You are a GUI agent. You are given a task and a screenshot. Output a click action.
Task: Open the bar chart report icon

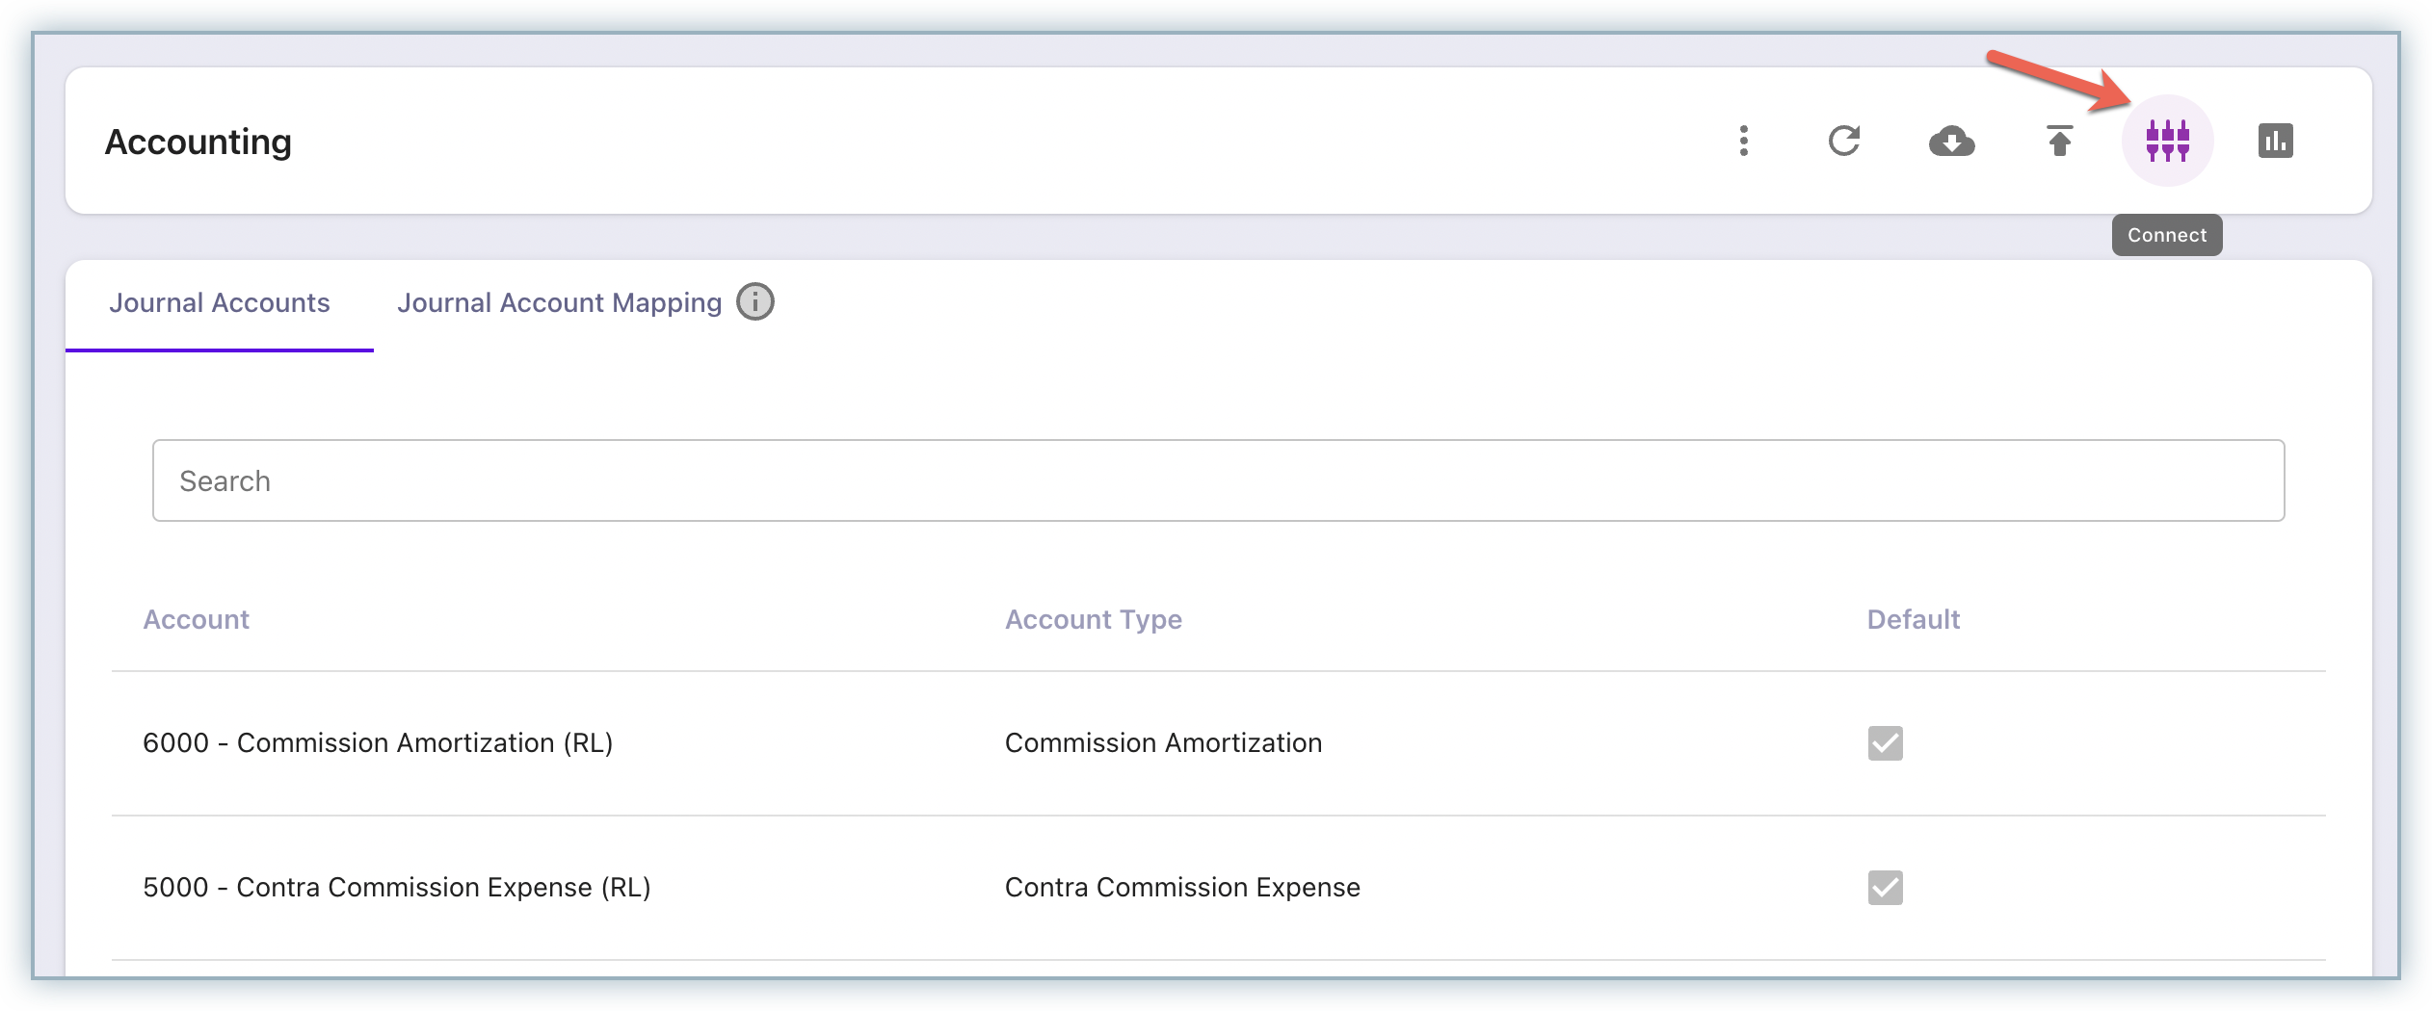2275,141
